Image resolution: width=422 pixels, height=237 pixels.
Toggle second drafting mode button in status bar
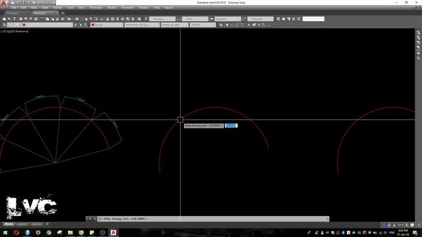[x=389, y=225]
